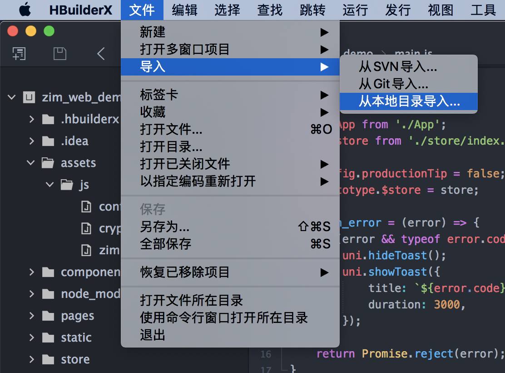Choose 从本地目录导入... from submenu
The height and width of the screenshot is (373, 505).
tap(409, 101)
